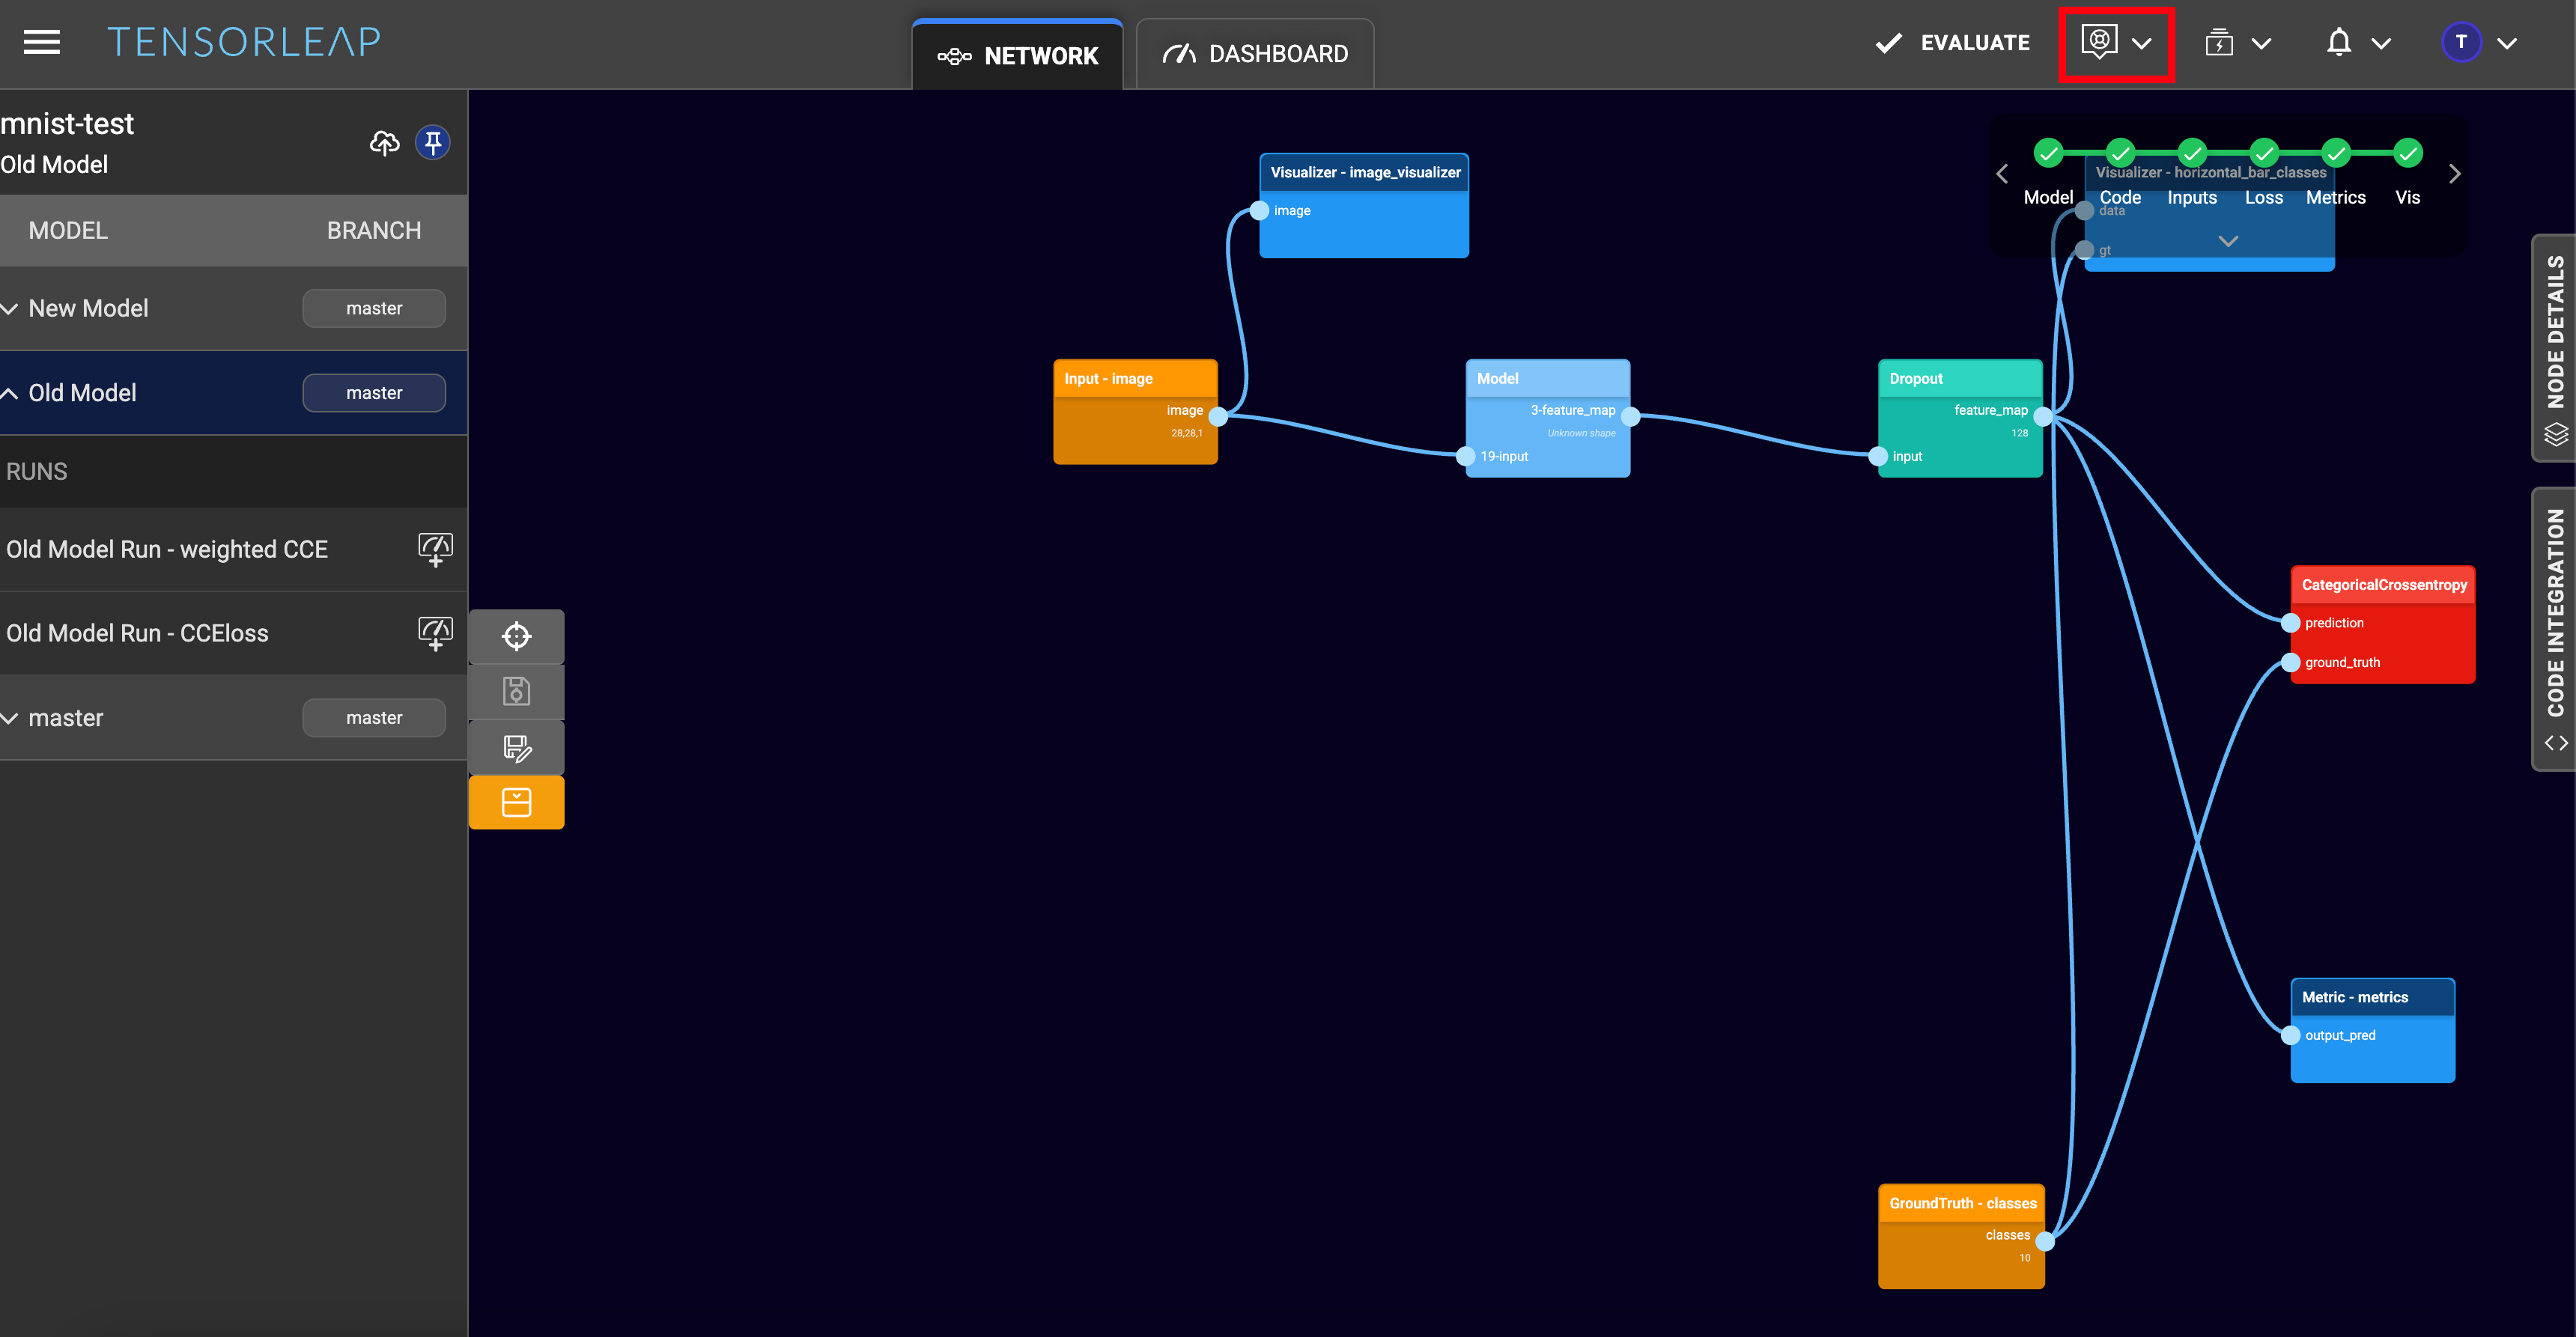Click the pin icon beside mnist-test
Image resolution: width=2576 pixels, height=1337 pixels.
tap(432, 143)
